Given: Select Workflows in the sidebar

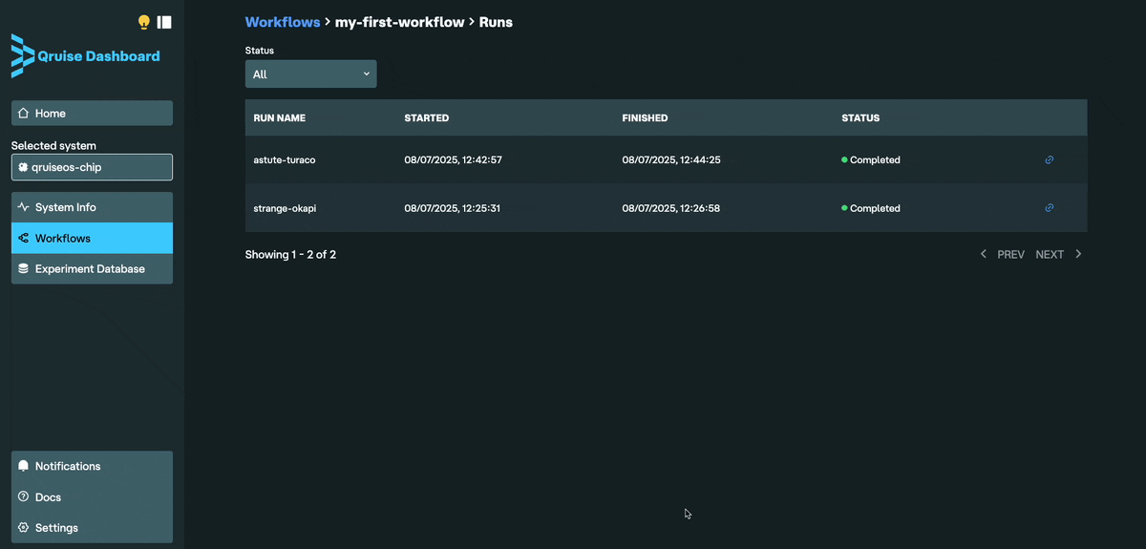Looking at the screenshot, I should coord(92,238).
